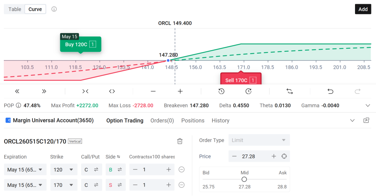Narrow strike width with inward arrows icon

point(86,91)
